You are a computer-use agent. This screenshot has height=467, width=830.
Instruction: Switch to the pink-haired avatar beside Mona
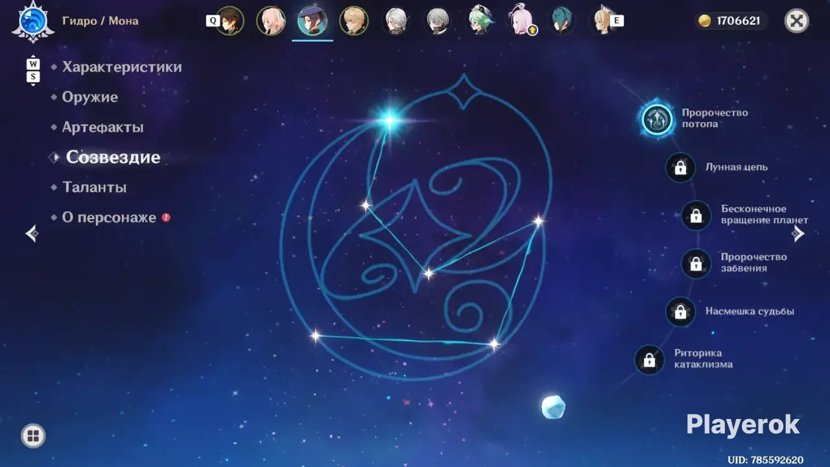tap(271, 21)
